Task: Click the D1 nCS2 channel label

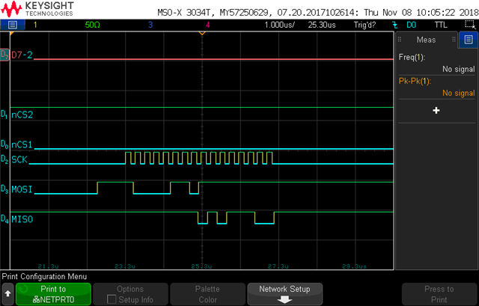Action: [x=16, y=114]
